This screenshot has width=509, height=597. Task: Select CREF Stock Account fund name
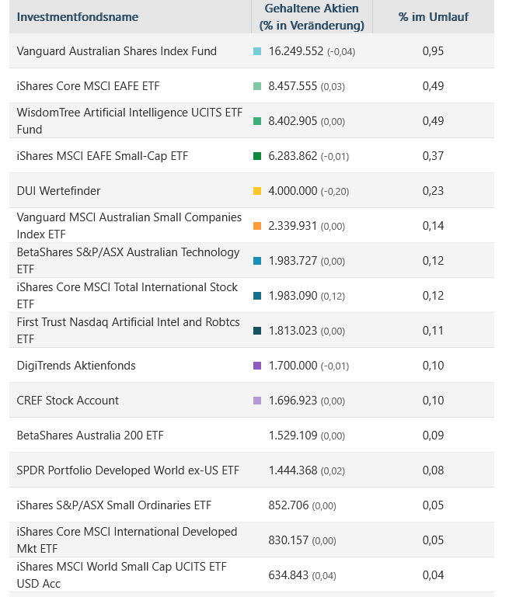68,401
